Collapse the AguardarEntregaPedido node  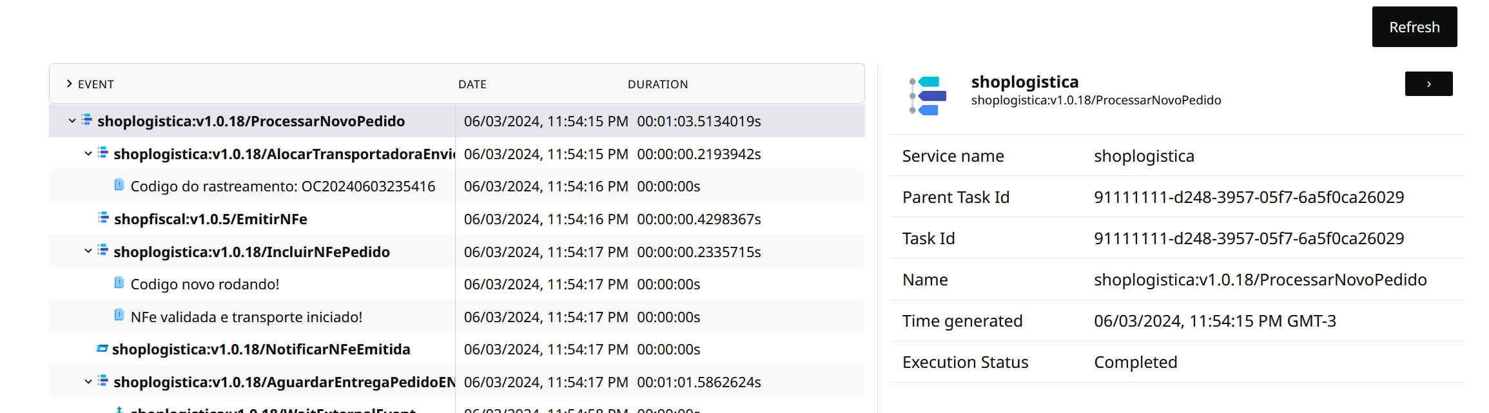[88, 382]
